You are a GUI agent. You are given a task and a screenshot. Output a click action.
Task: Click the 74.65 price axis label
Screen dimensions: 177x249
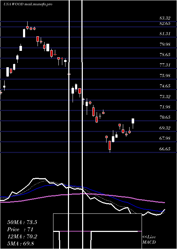165,86
